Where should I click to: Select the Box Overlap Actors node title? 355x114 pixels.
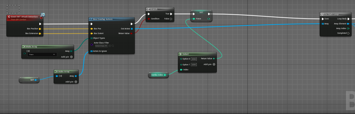click(x=103, y=19)
